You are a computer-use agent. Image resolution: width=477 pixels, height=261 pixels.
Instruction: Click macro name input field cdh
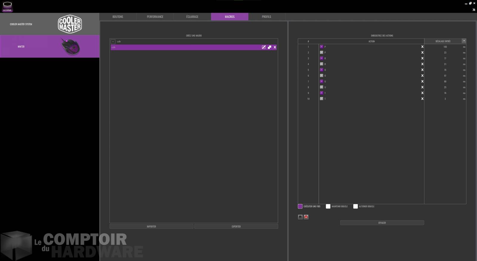(196, 41)
